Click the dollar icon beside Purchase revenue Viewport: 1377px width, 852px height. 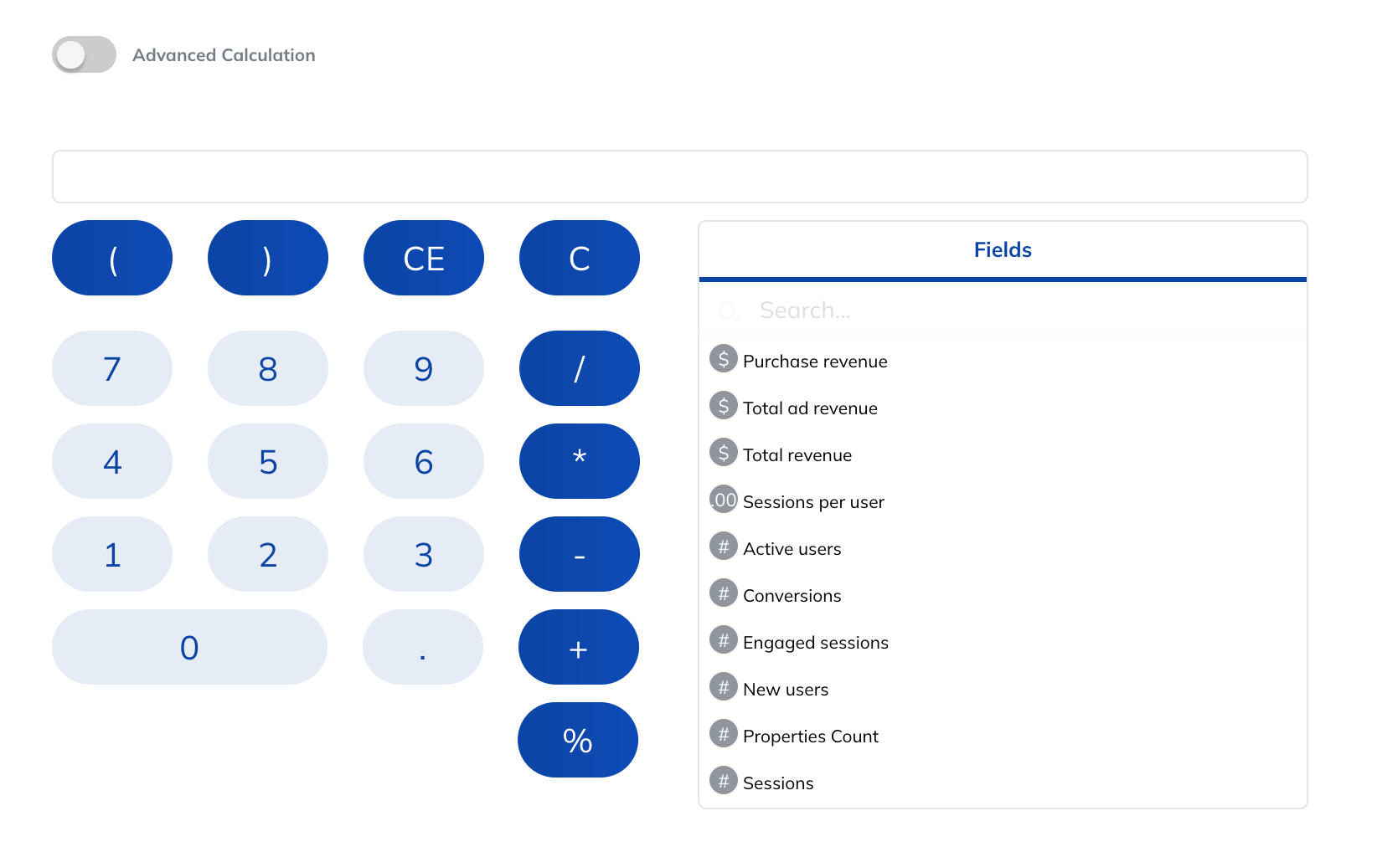point(724,359)
